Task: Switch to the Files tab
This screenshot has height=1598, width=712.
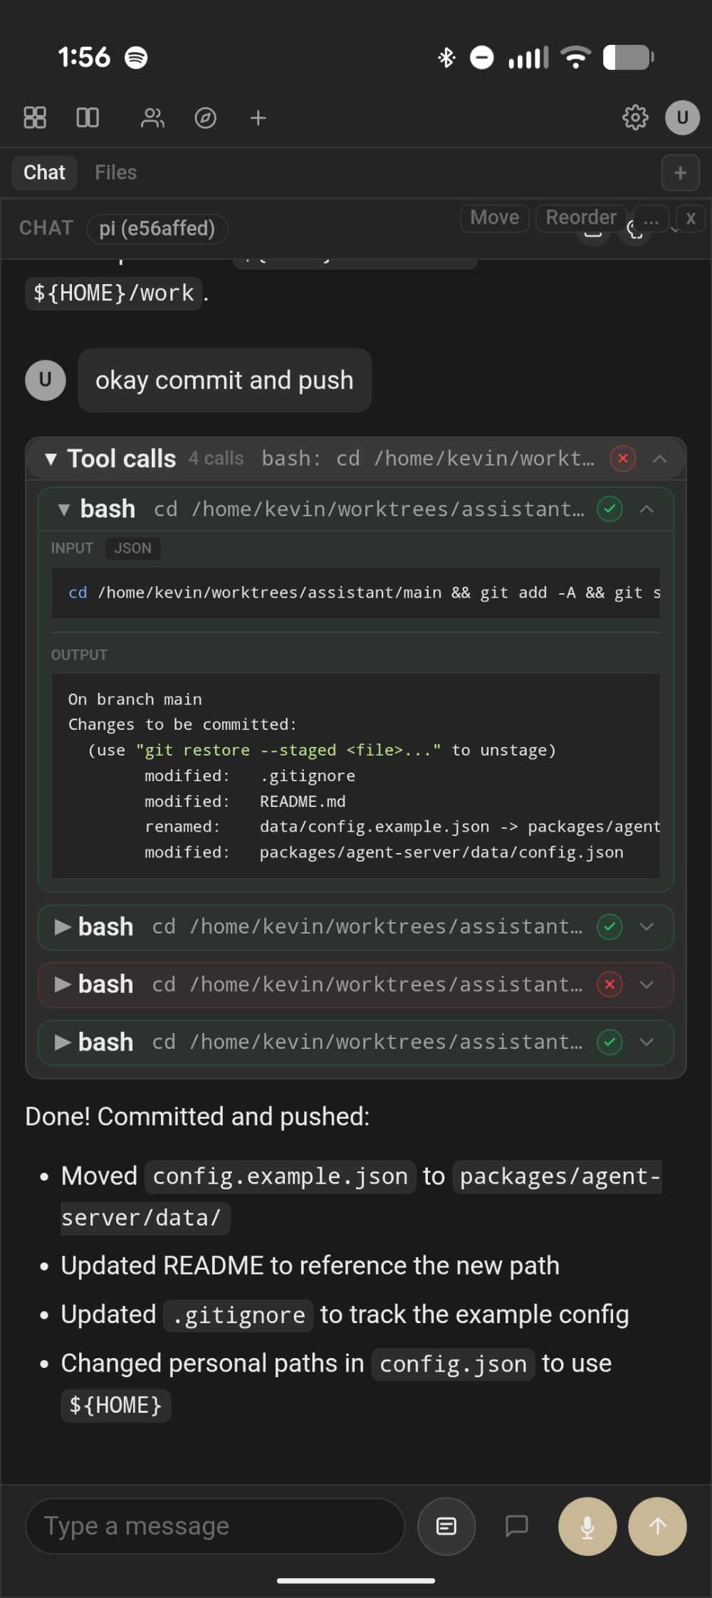Action: pos(115,172)
